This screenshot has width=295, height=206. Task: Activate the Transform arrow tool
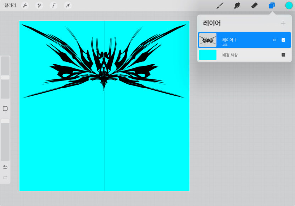67,5
